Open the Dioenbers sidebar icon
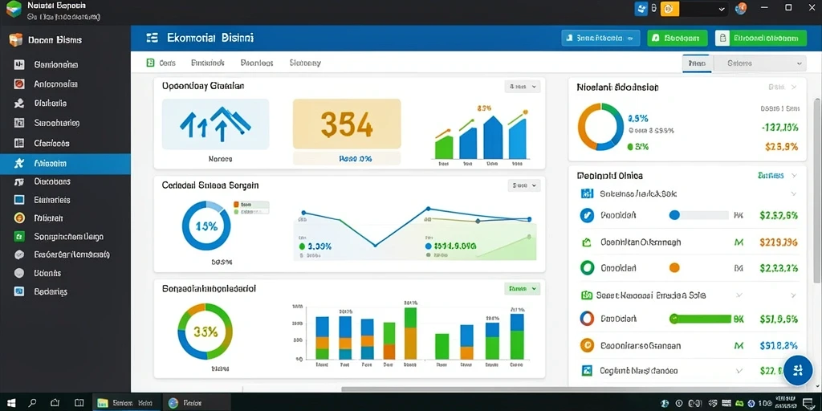822x411 pixels. coord(19,182)
